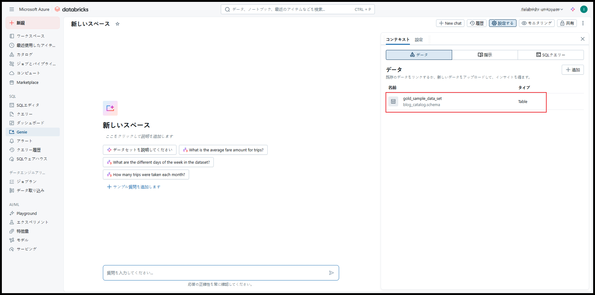Click the user avatar icon
Viewport: 595px width, 295px height.
click(583, 9)
